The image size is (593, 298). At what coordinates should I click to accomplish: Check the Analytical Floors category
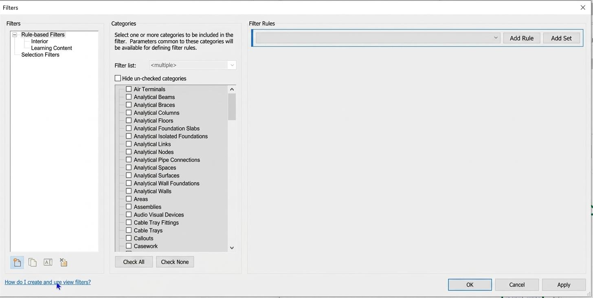[x=129, y=120]
